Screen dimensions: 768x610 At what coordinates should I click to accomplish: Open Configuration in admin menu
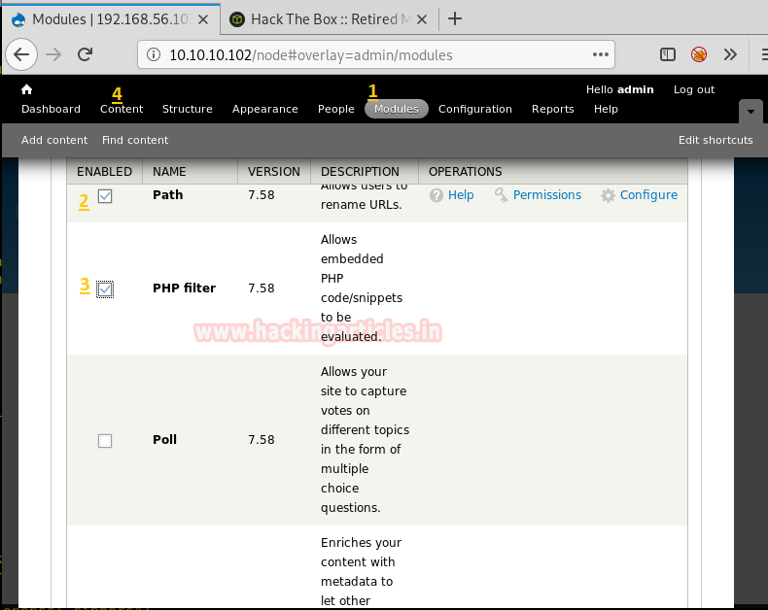click(475, 109)
